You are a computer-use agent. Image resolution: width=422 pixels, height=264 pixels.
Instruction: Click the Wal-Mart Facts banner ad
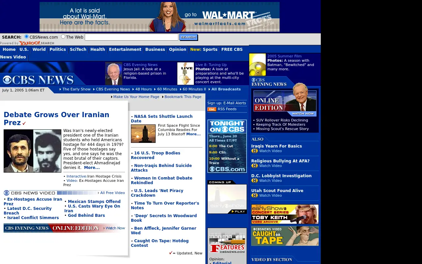coord(160,17)
